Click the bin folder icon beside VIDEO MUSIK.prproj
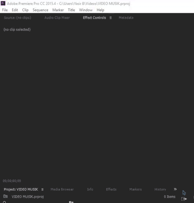Viewport: 194px width, 203px height. 5,196
